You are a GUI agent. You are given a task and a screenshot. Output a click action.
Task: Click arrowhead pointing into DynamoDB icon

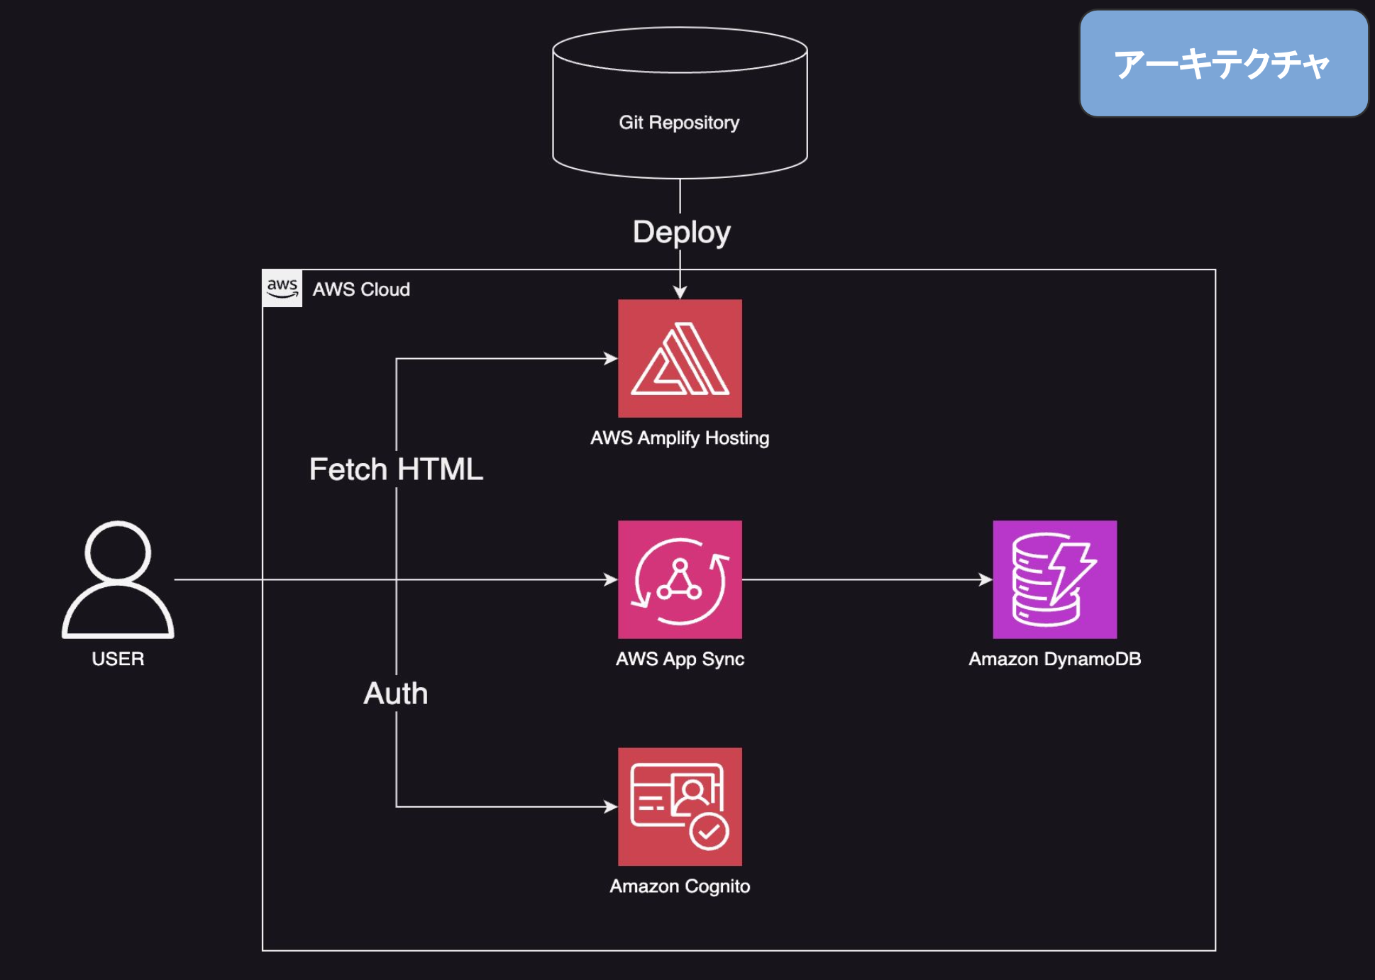985,579
